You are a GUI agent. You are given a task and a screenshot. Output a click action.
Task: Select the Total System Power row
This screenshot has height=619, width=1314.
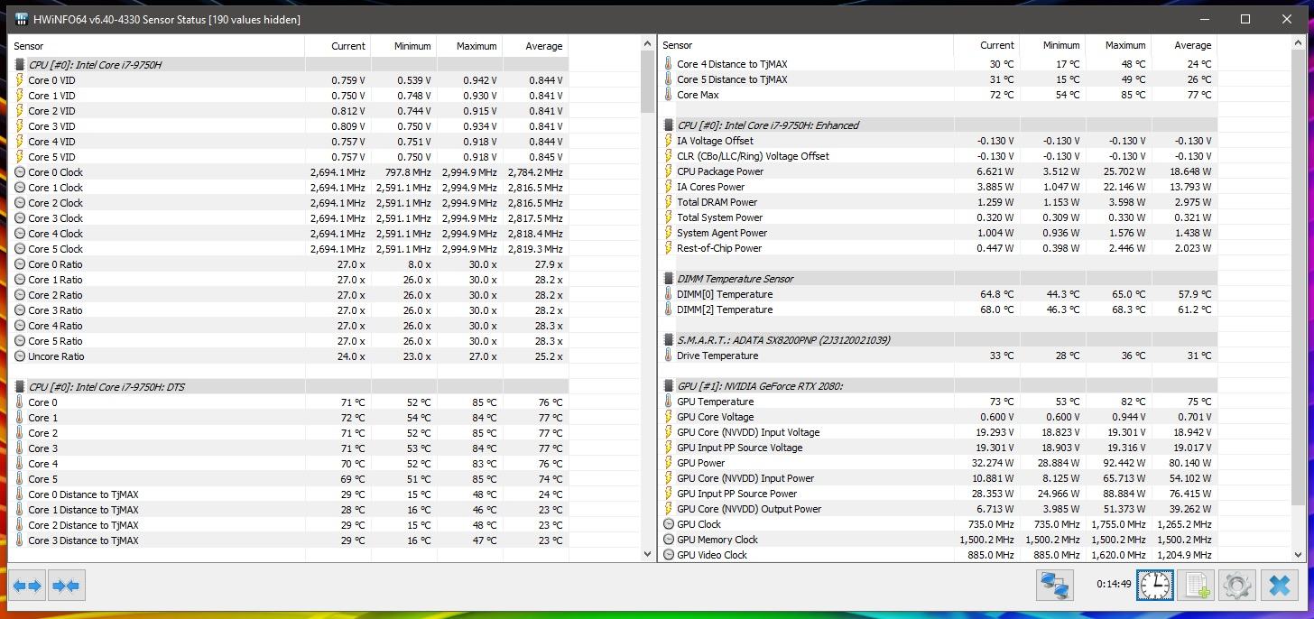click(938, 217)
